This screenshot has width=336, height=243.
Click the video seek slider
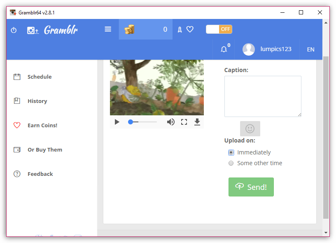point(142,122)
